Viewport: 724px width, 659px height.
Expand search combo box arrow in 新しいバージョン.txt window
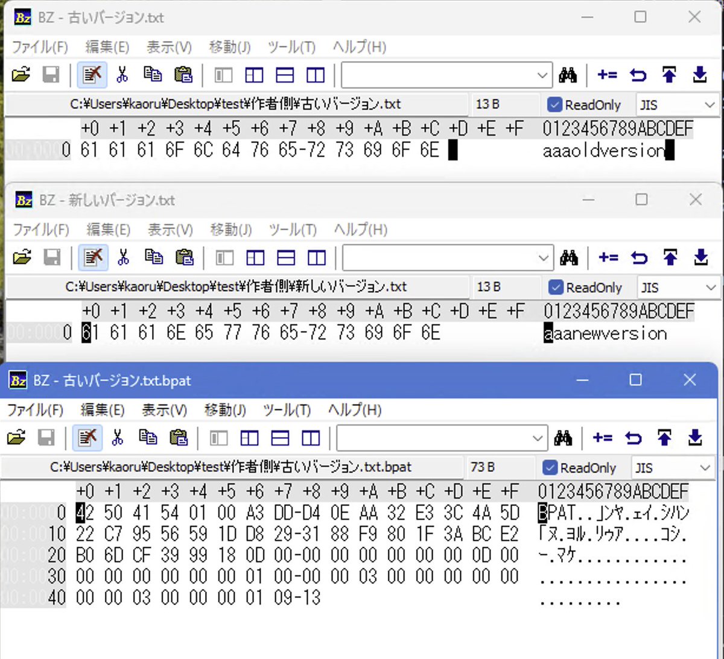click(x=543, y=258)
